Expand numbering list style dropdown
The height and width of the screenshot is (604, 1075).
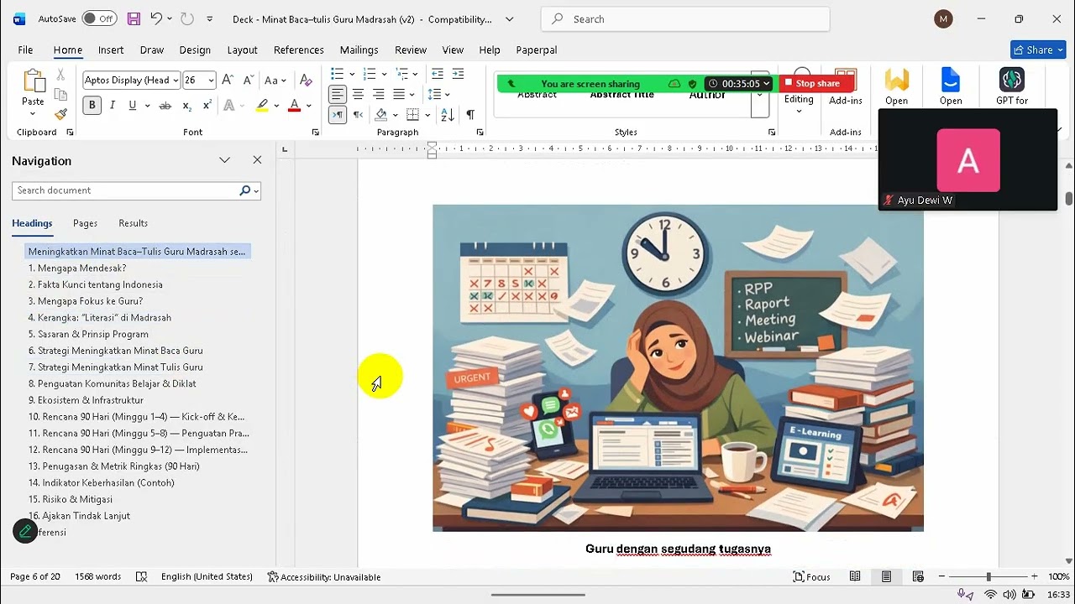(384, 75)
